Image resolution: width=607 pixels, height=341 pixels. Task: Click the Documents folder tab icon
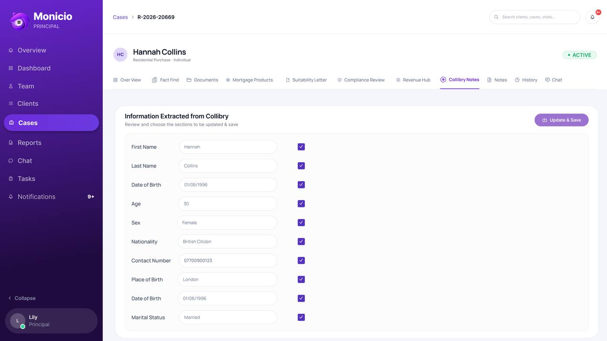coord(189,80)
